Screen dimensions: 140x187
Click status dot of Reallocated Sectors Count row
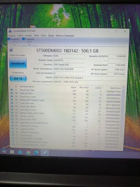12,99
